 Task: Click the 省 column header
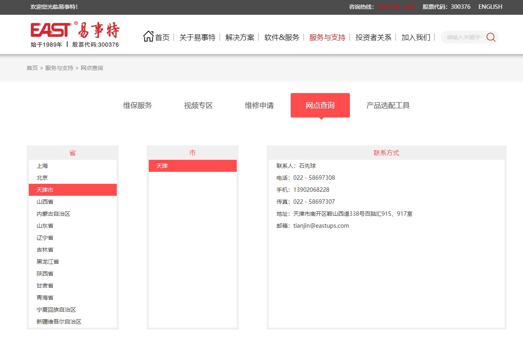tap(73, 153)
